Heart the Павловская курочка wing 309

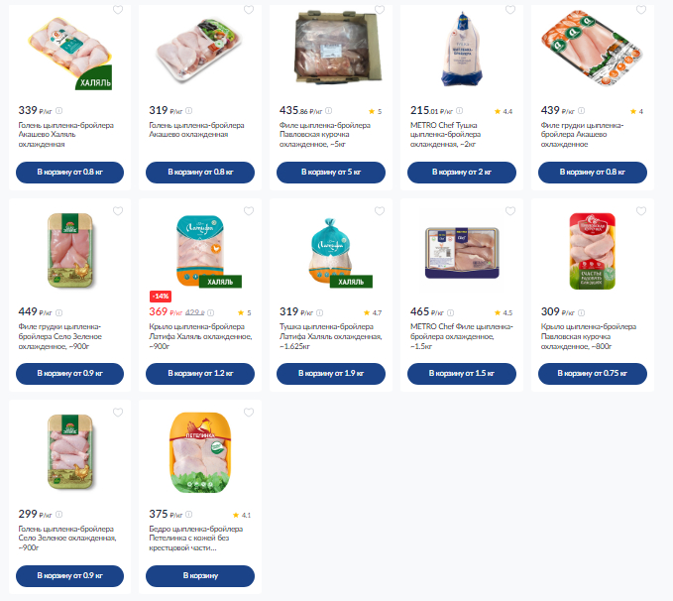(641, 211)
